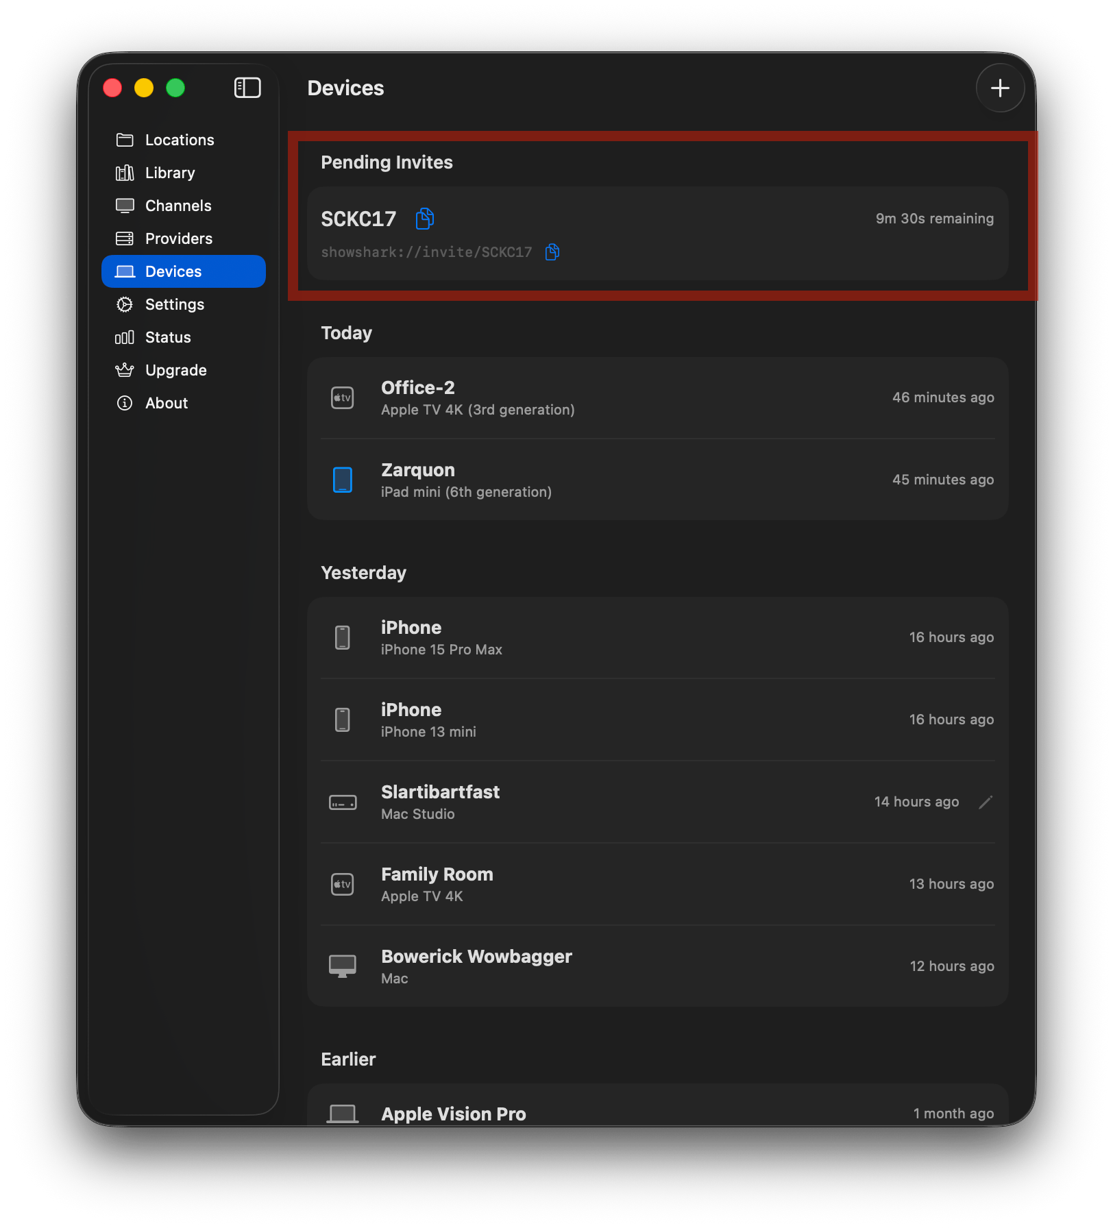Click the Family Room Apple TV icon
Image resolution: width=1113 pixels, height=1228 pixels.
pyautogui.click(x=343, y=884)
